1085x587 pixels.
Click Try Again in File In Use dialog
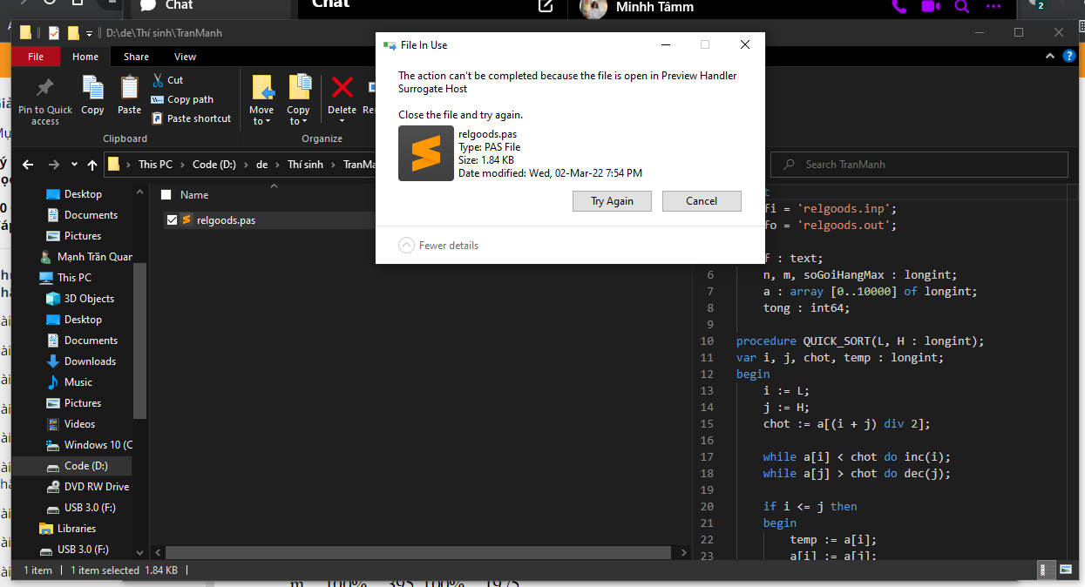612,200
